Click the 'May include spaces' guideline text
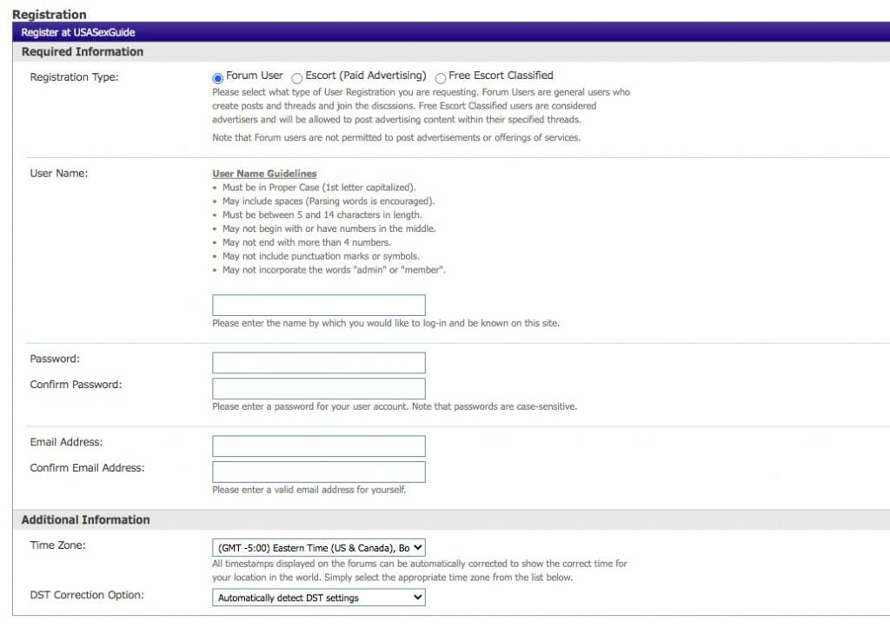The height and width of the screenshot is (627, 890). coord(328,201)
